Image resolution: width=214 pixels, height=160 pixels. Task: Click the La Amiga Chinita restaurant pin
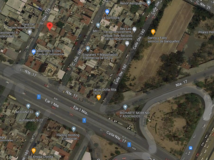tap(34, 151)
